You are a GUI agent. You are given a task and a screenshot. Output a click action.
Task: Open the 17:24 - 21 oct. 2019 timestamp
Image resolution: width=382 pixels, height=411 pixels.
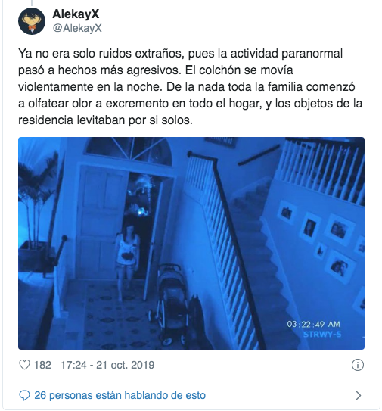[x=107, y=365]
